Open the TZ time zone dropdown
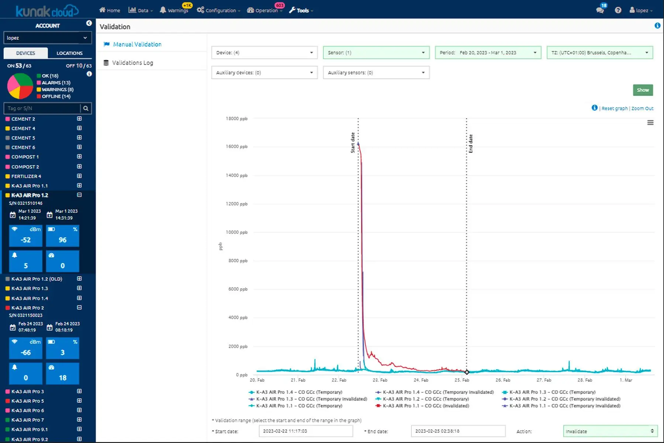This screenshot has width=664, height=443. click(x=600, y=52)
